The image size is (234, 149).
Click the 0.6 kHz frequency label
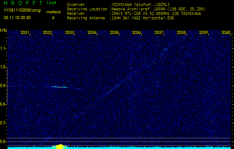3,142
